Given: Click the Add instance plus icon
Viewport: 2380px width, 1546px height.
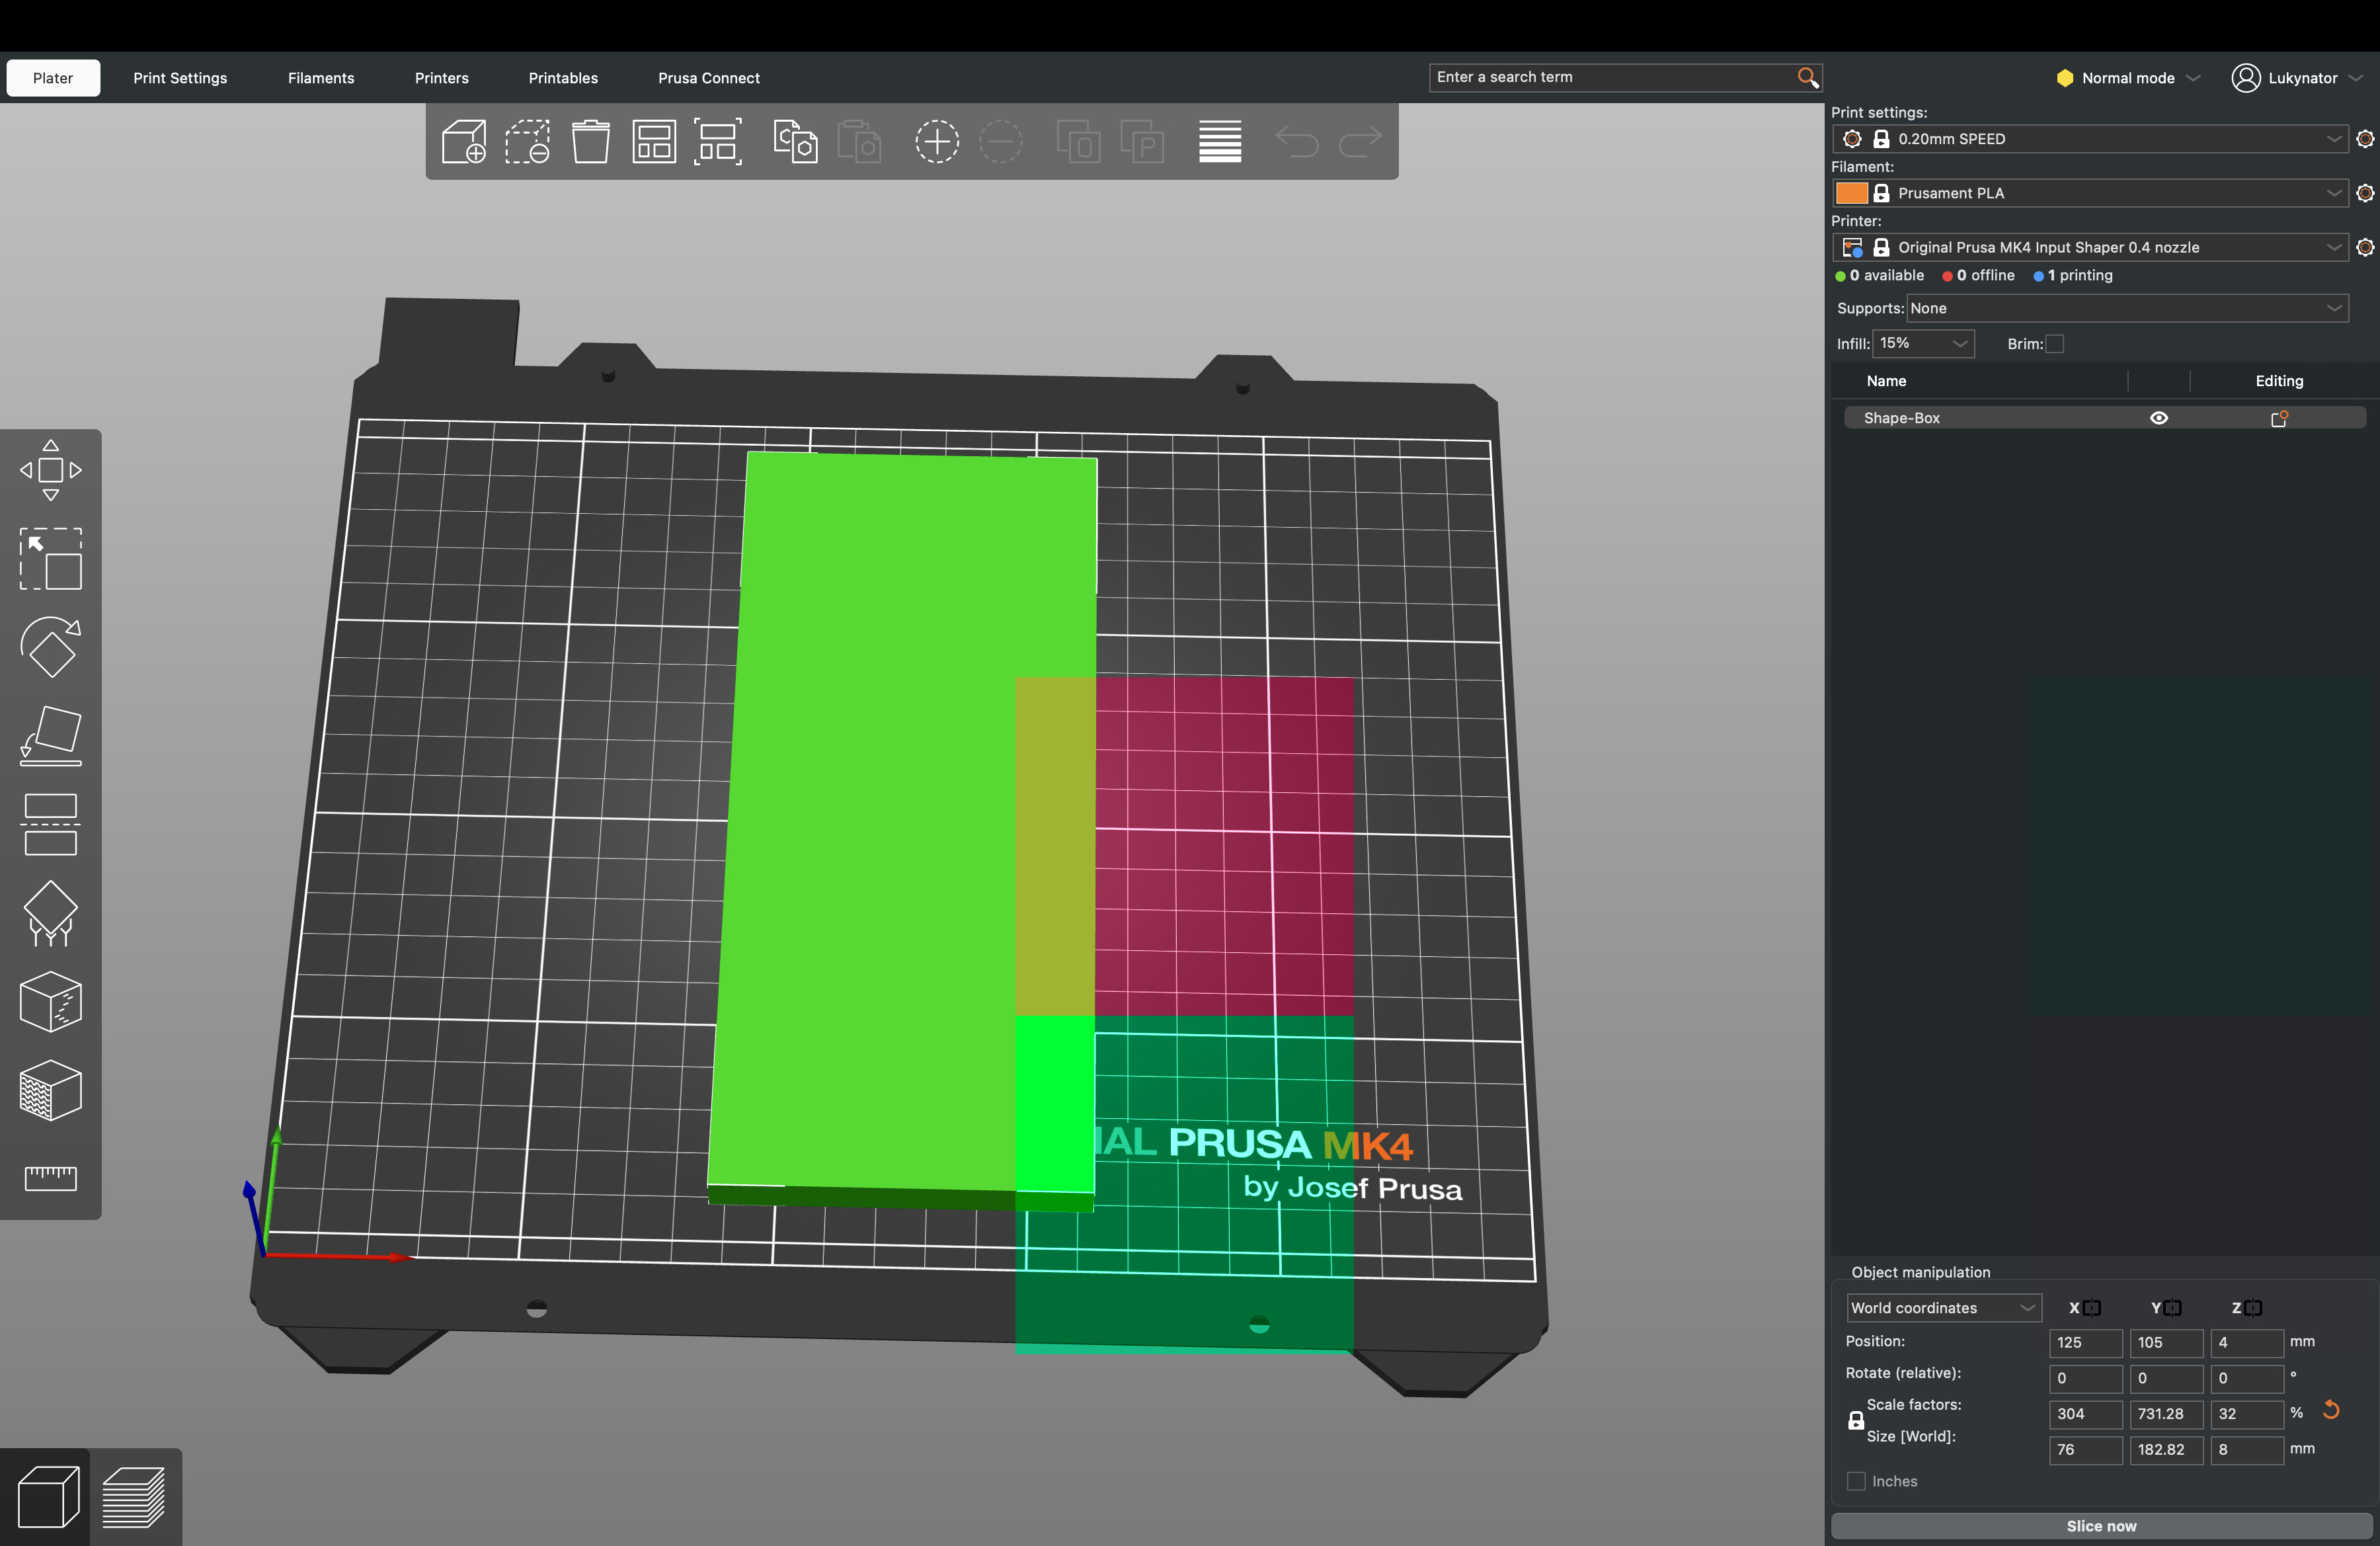Looking at the screenshot, I should tap(937, 141).
